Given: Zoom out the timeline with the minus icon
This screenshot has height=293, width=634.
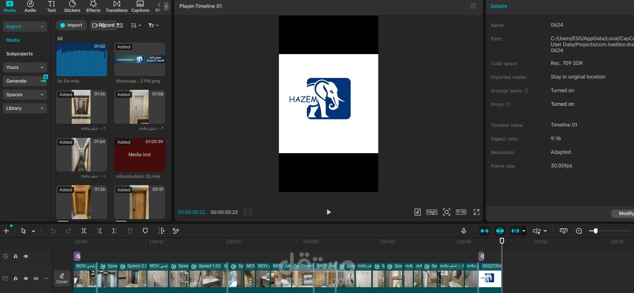Looking at the screenshot, I should [x=579, y=231].
